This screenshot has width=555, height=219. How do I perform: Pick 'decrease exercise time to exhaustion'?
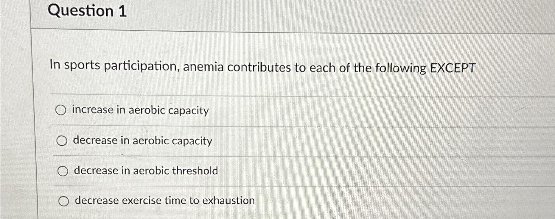63,201
